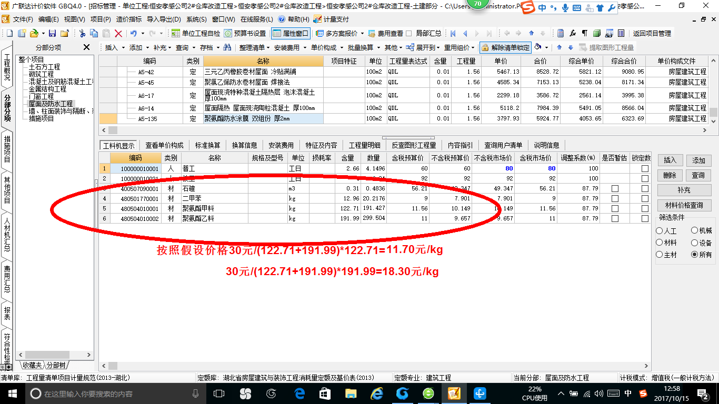Click blue move-up arrow beside paint bucket

(x=559, y=47)
